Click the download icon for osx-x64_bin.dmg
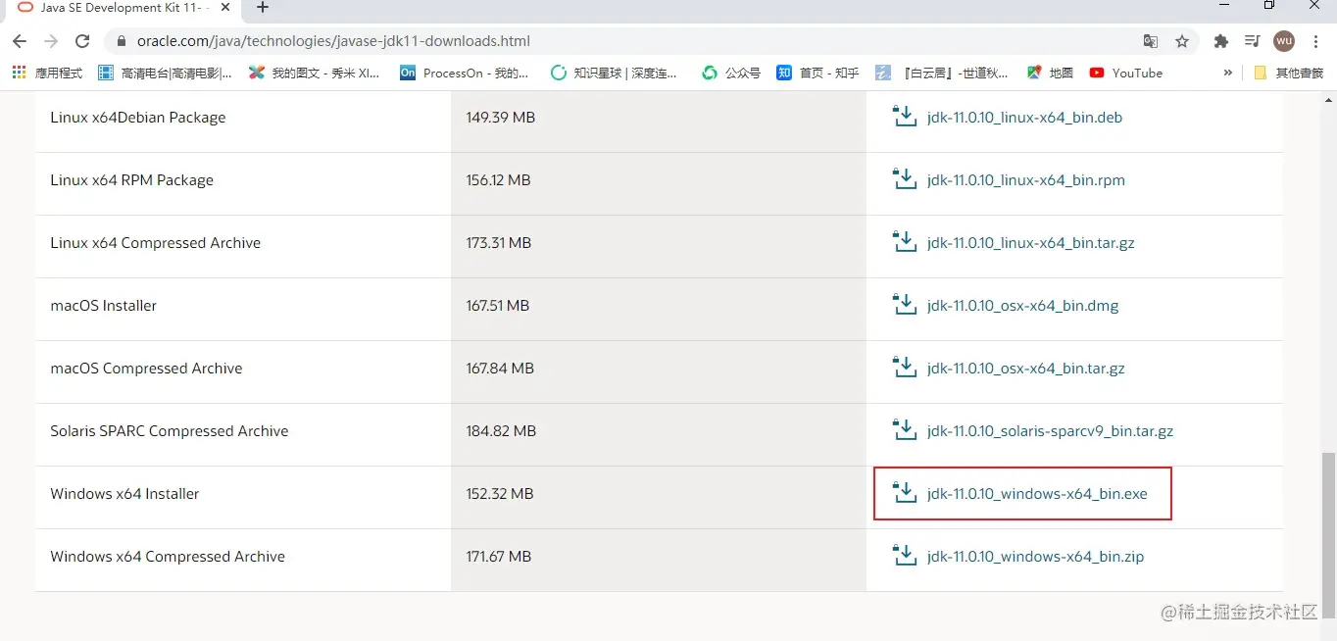1337x641 pixels. point(904,305)
